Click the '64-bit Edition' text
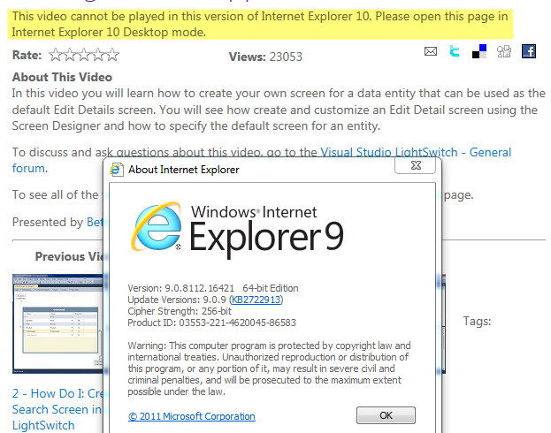The image size is (551, 433). [x=271, y=288]
